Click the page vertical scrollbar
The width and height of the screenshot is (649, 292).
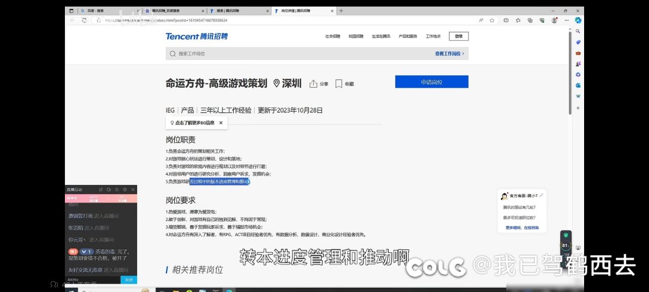[570, 72]
